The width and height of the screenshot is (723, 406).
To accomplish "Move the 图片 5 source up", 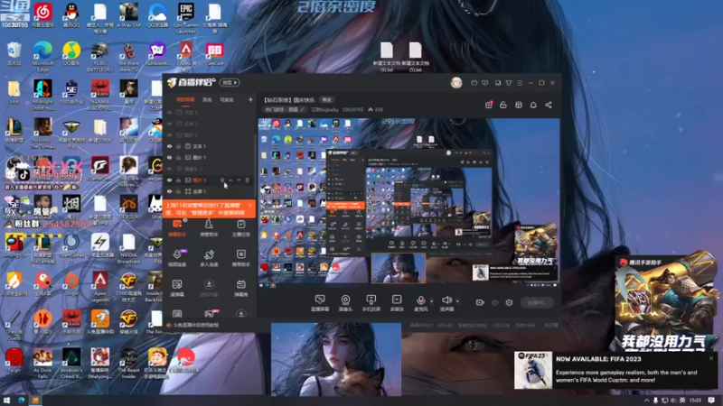I will [x=230, y=180].
